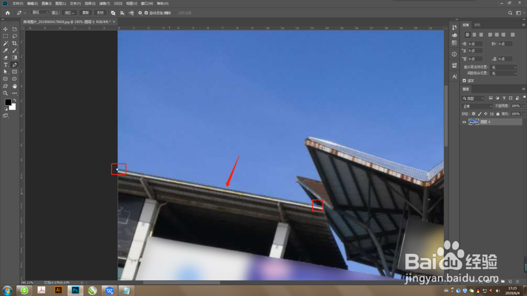Screen dimensions: 527x296
Task: Select the Magic Wand tool
Action: [5, 43]
